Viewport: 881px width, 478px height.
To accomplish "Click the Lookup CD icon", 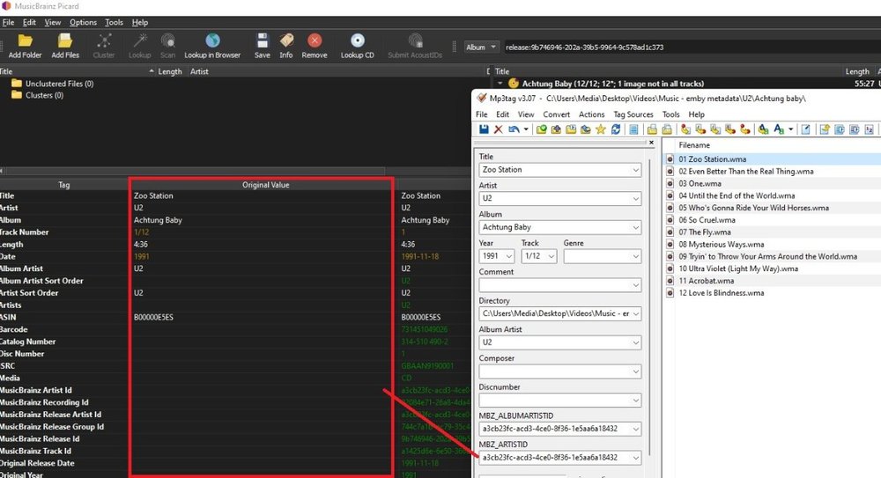I will (357, 46).
